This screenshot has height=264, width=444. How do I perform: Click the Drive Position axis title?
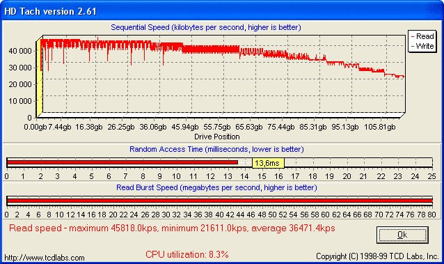click(217, 137)
